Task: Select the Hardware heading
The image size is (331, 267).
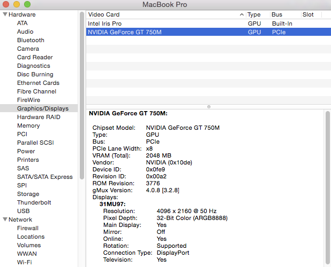Action: coord(22,14)
